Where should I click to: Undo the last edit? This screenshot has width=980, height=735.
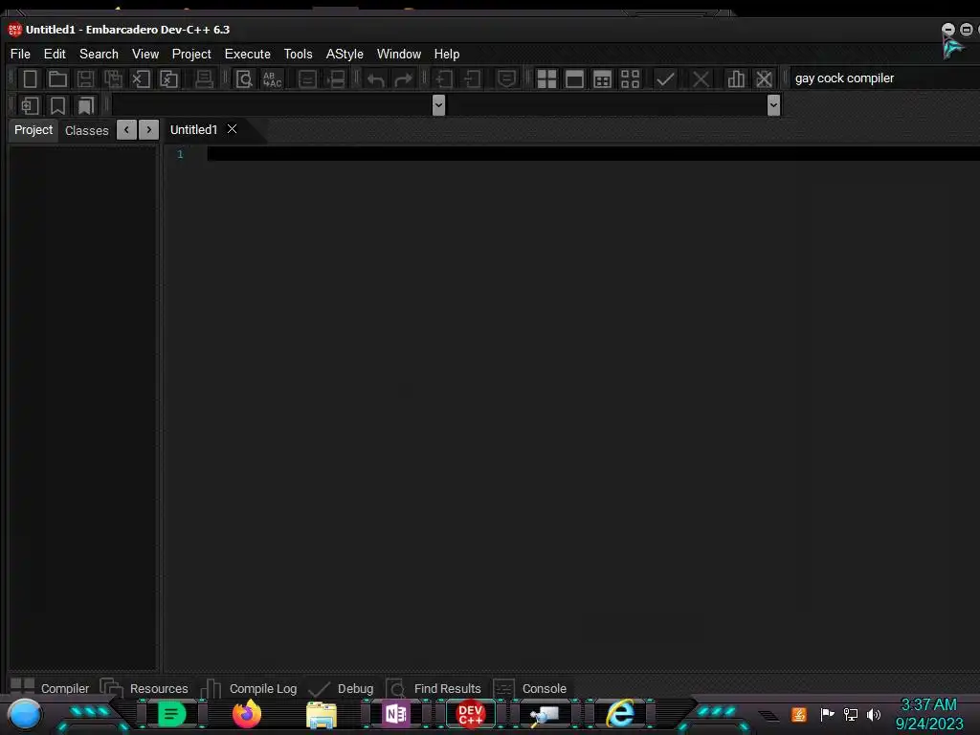(x=375, y=79)
